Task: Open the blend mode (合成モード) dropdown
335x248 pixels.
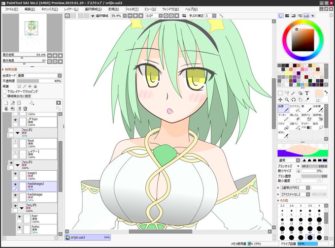Action: coord(60,76)
